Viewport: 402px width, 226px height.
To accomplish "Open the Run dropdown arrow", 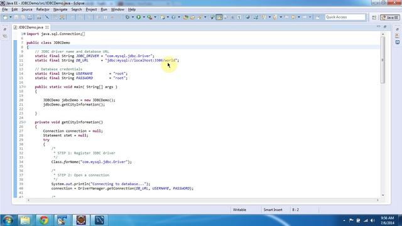I will pos(144,17).
